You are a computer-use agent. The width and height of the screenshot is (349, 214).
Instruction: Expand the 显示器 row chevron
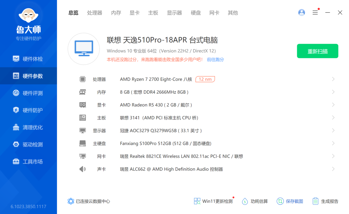pyautogui.click(x=333, y=131)
